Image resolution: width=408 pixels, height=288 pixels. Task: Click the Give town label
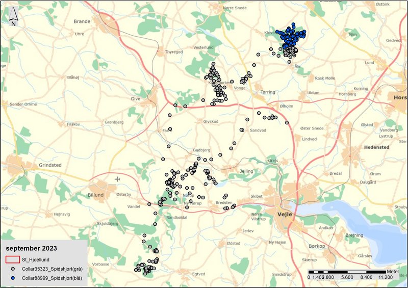(136, 98)
